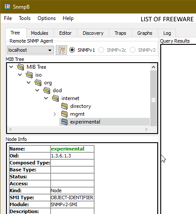The image size is (196, 214).
Task: Select the iso tree item label
Action: point(38,75)
